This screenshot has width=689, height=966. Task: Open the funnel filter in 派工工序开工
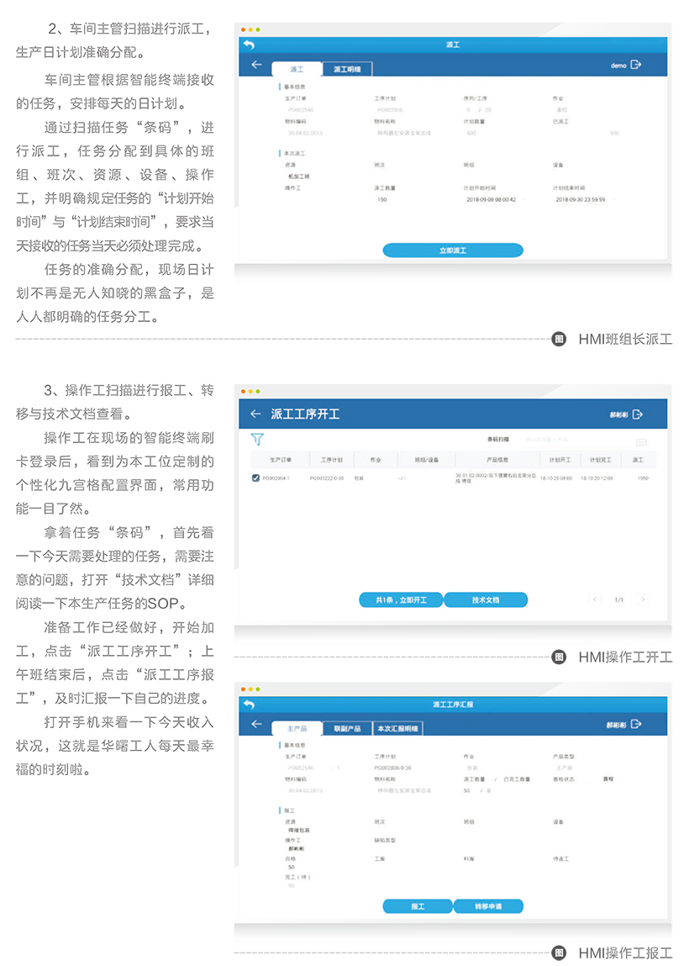pos(257,439)
